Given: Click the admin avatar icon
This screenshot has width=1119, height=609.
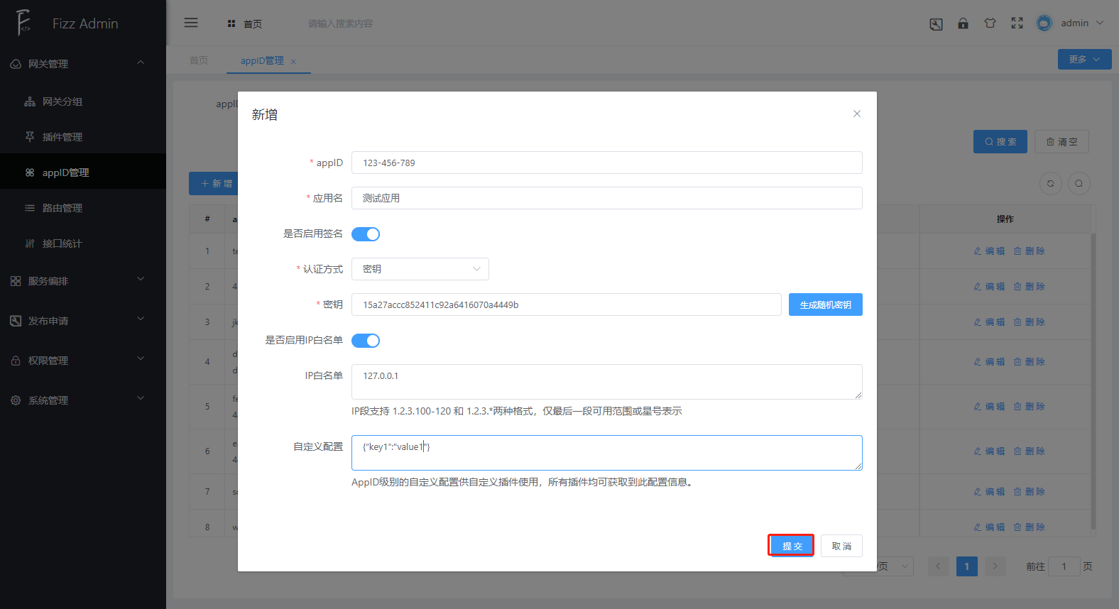Looking at the screenshot, I should (1044, 23).
